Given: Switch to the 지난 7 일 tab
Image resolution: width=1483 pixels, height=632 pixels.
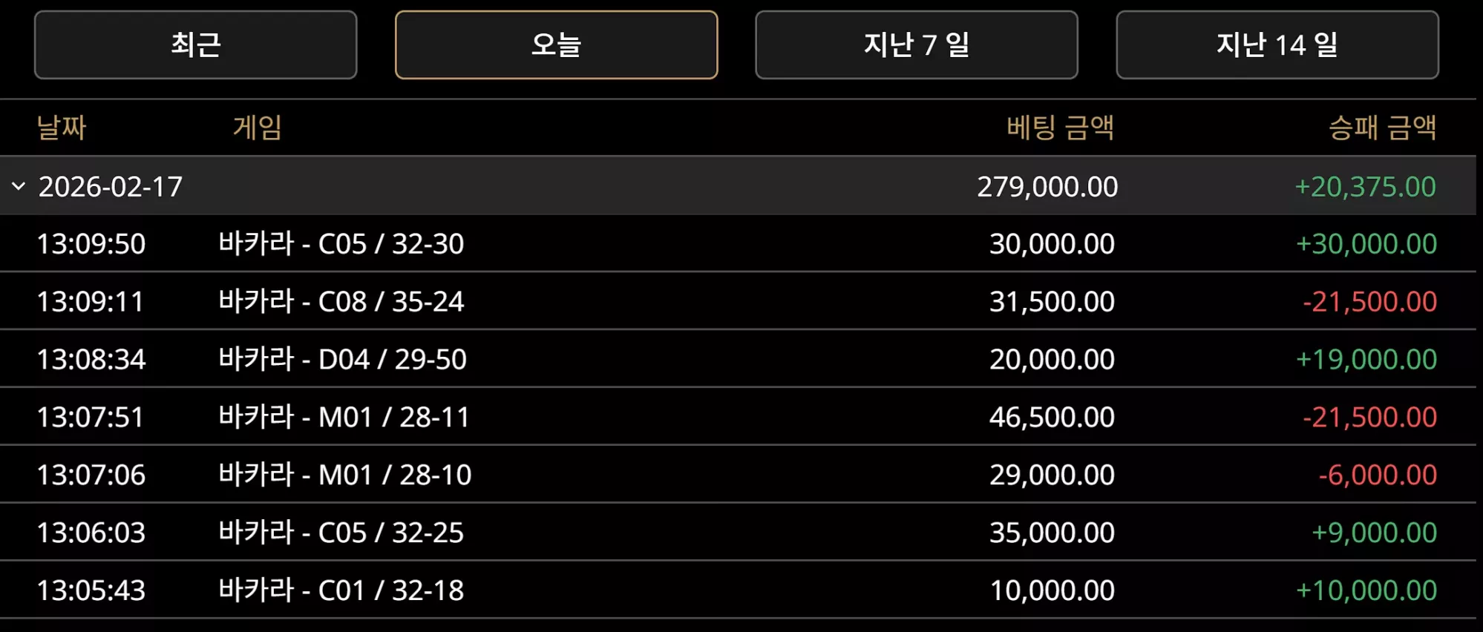Looking at the screenshot, I should 917,45.
